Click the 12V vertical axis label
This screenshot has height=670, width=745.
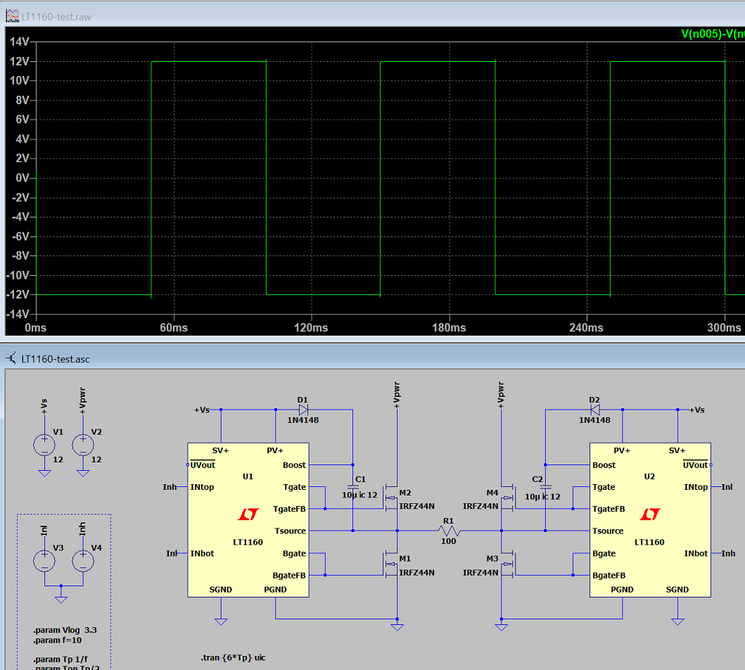click(20, 61)
